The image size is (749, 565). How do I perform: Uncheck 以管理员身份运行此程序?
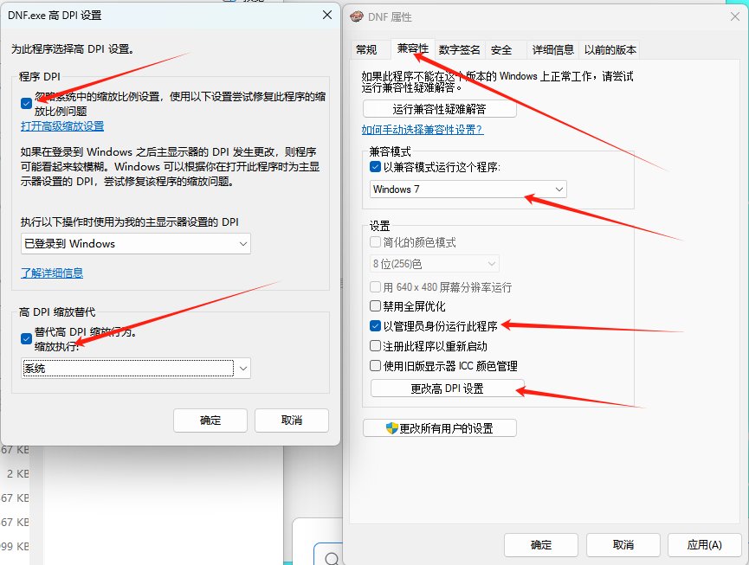point(376,326)
